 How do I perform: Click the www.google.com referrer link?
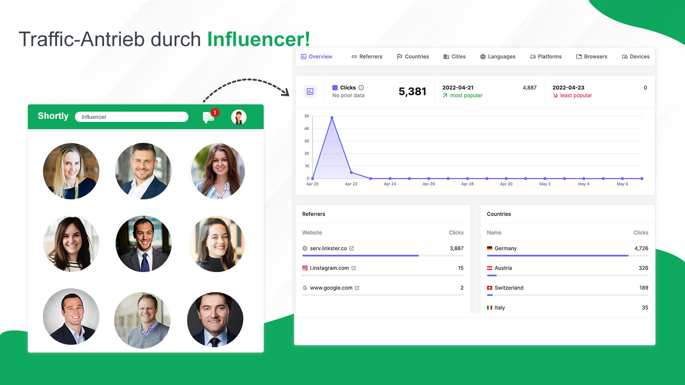(x=331, y=288)
